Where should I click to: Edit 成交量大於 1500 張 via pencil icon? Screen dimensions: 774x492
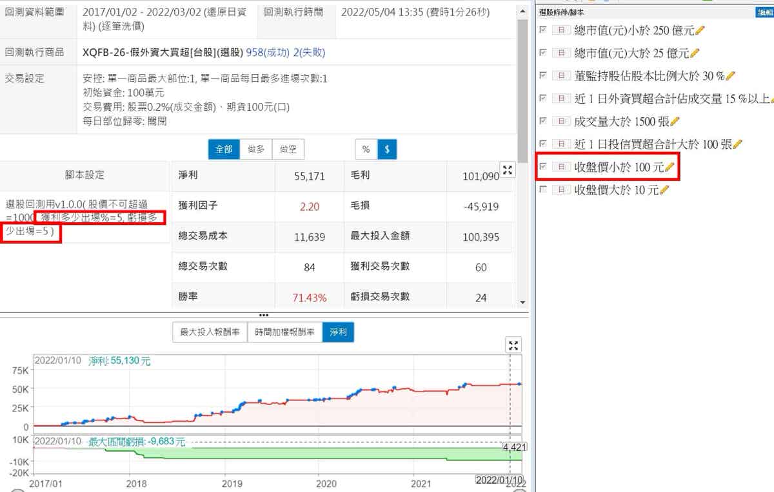pos(675,122)
